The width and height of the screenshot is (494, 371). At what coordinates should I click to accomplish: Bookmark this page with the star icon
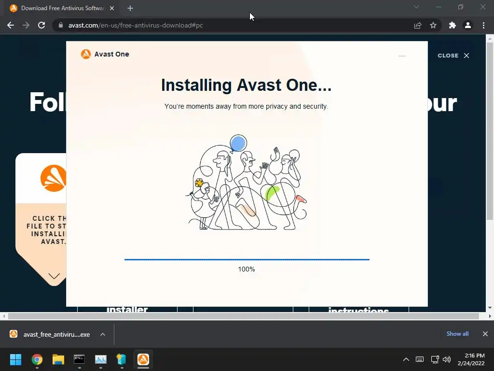click(x=433, y=25)
